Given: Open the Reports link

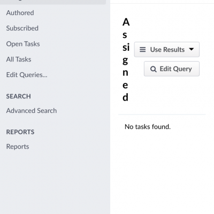Looking at the screenshot, I should tap(18, 147).
